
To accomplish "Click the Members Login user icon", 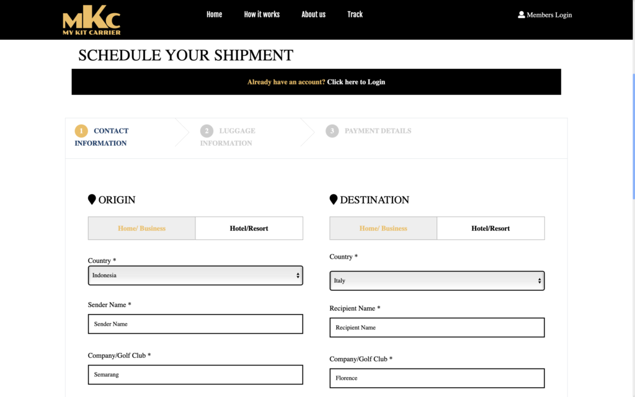I will pyautogui.click(x=521, y=15).
